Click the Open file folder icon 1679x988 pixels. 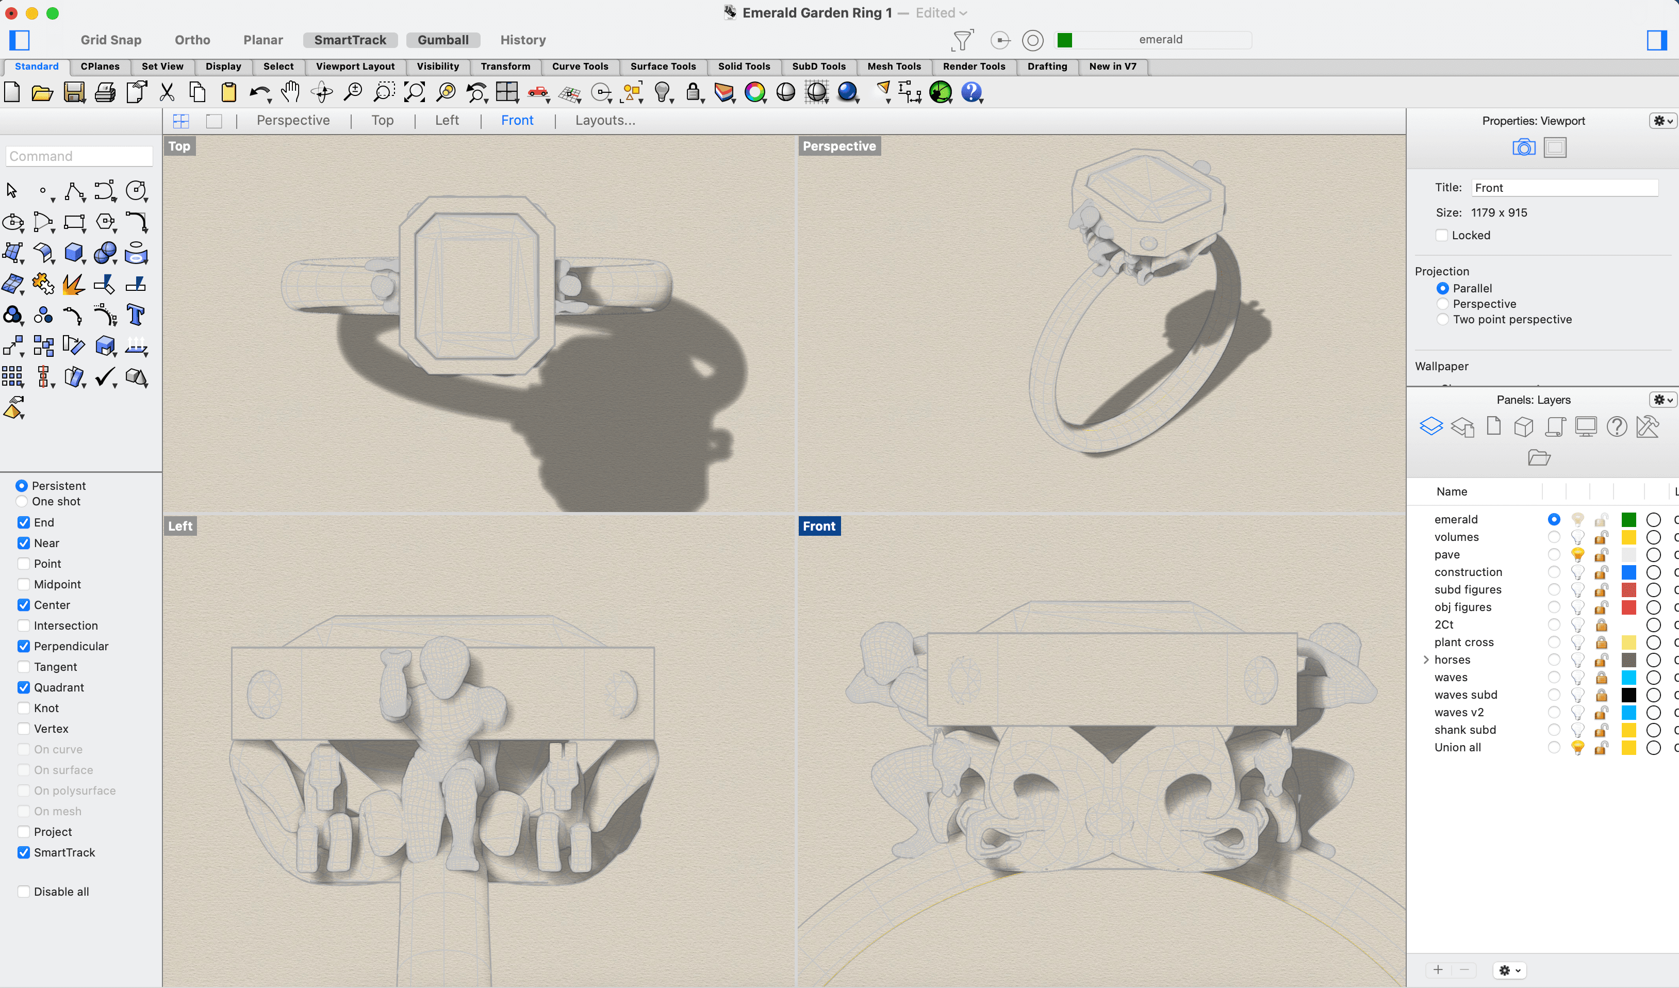[x=43, y=92]
